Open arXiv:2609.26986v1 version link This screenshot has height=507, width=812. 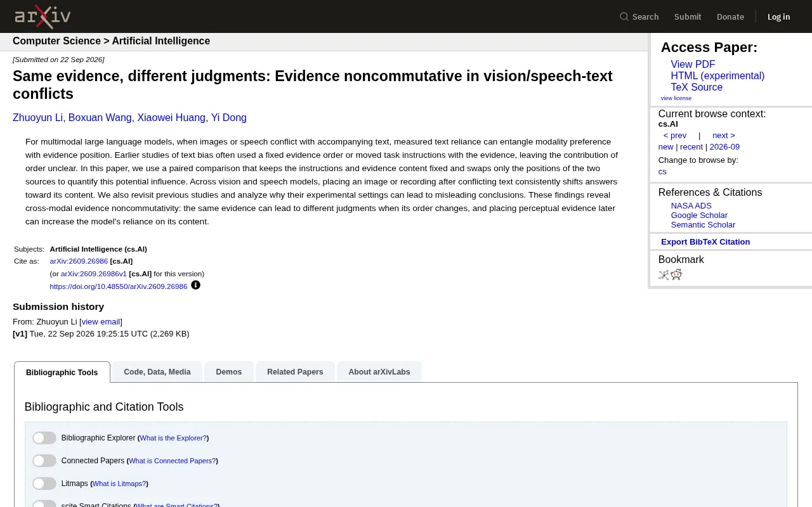tap(94, 274)
